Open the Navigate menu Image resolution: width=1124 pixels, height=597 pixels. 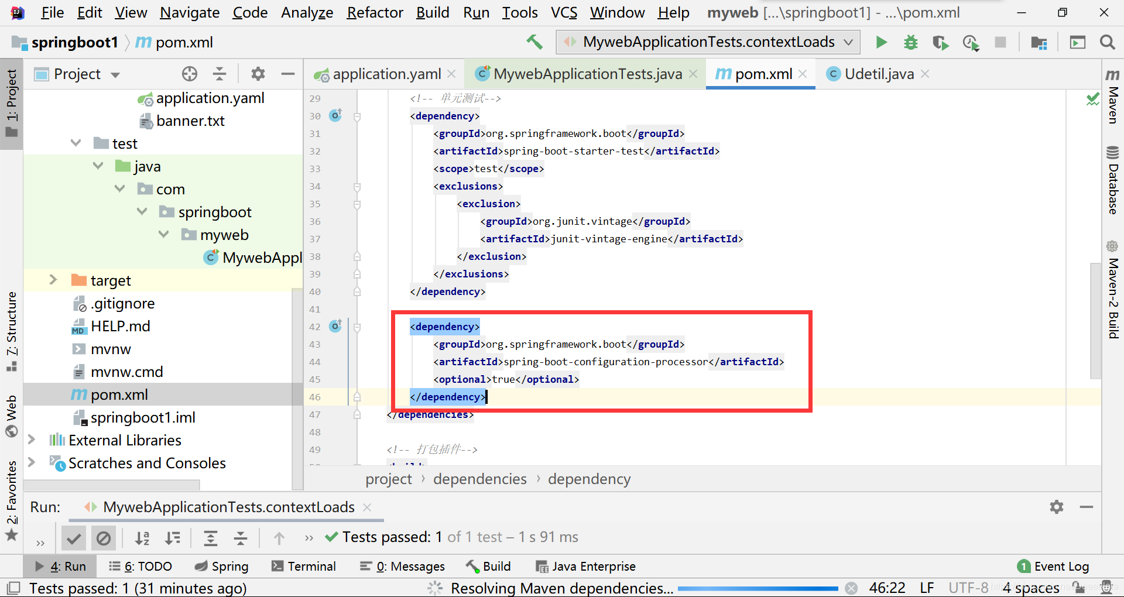(190, 12)
